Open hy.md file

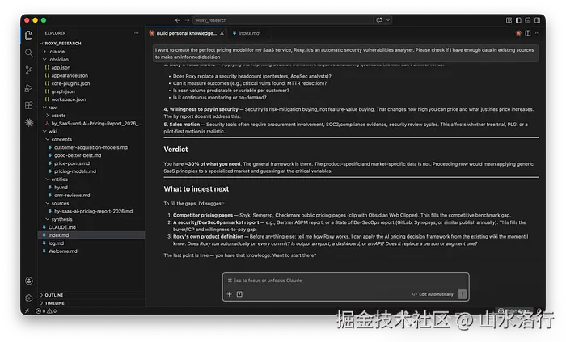91,188
